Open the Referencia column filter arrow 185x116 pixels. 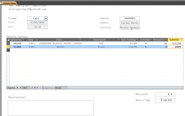[x=23, y=40]
